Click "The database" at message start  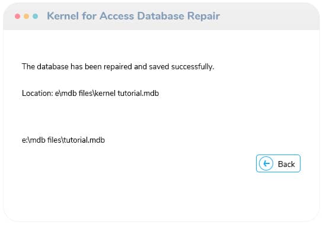click(x=45, y=67)
